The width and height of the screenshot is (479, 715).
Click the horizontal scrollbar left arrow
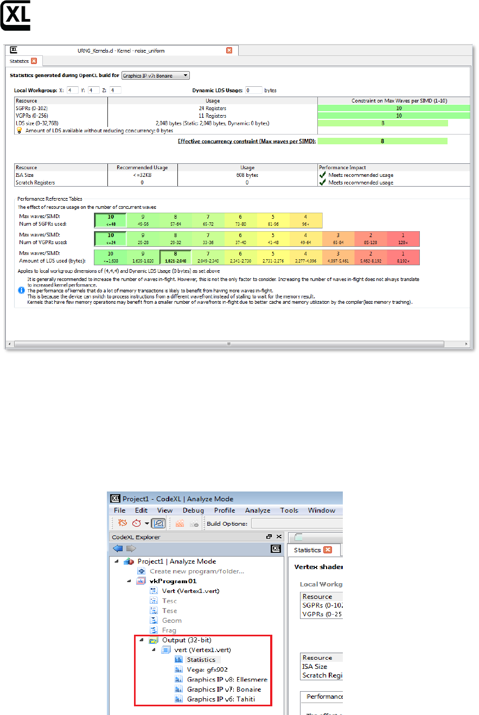pyautogui.click(x=10, y=344)
